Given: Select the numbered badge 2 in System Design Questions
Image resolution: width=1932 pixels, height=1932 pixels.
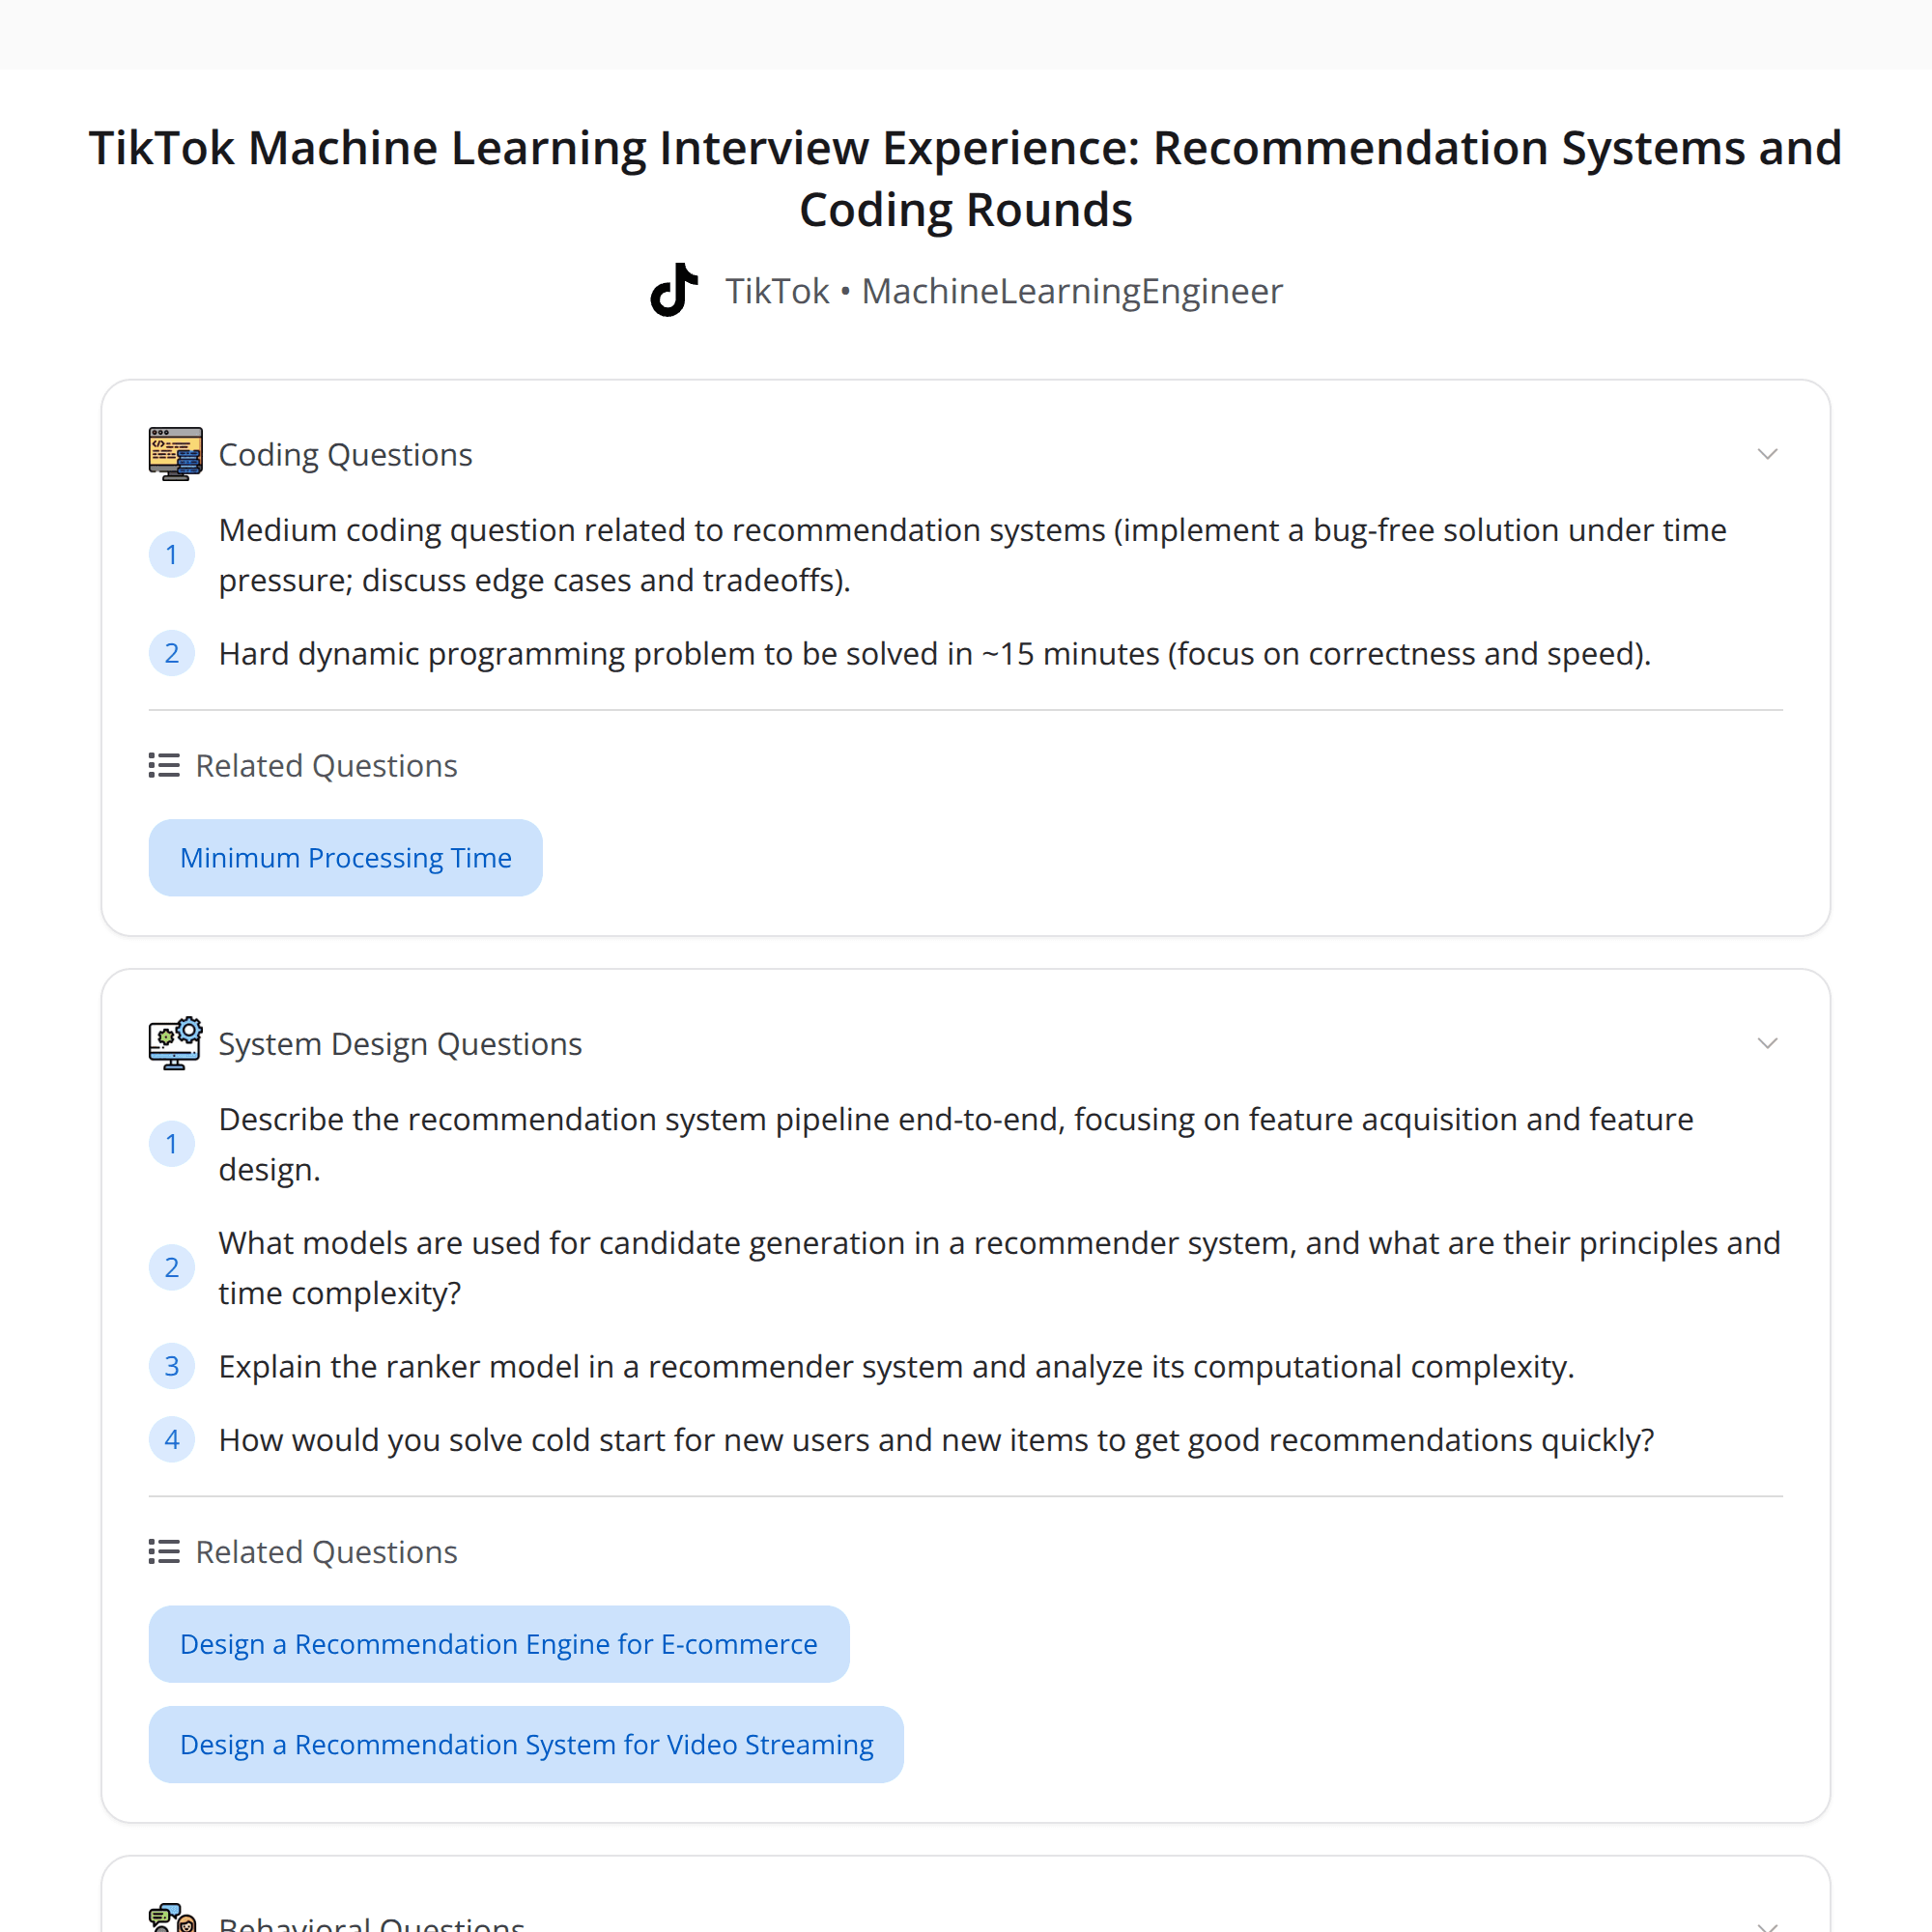Looking at the screenshot, I should [x=172, y=1267].
